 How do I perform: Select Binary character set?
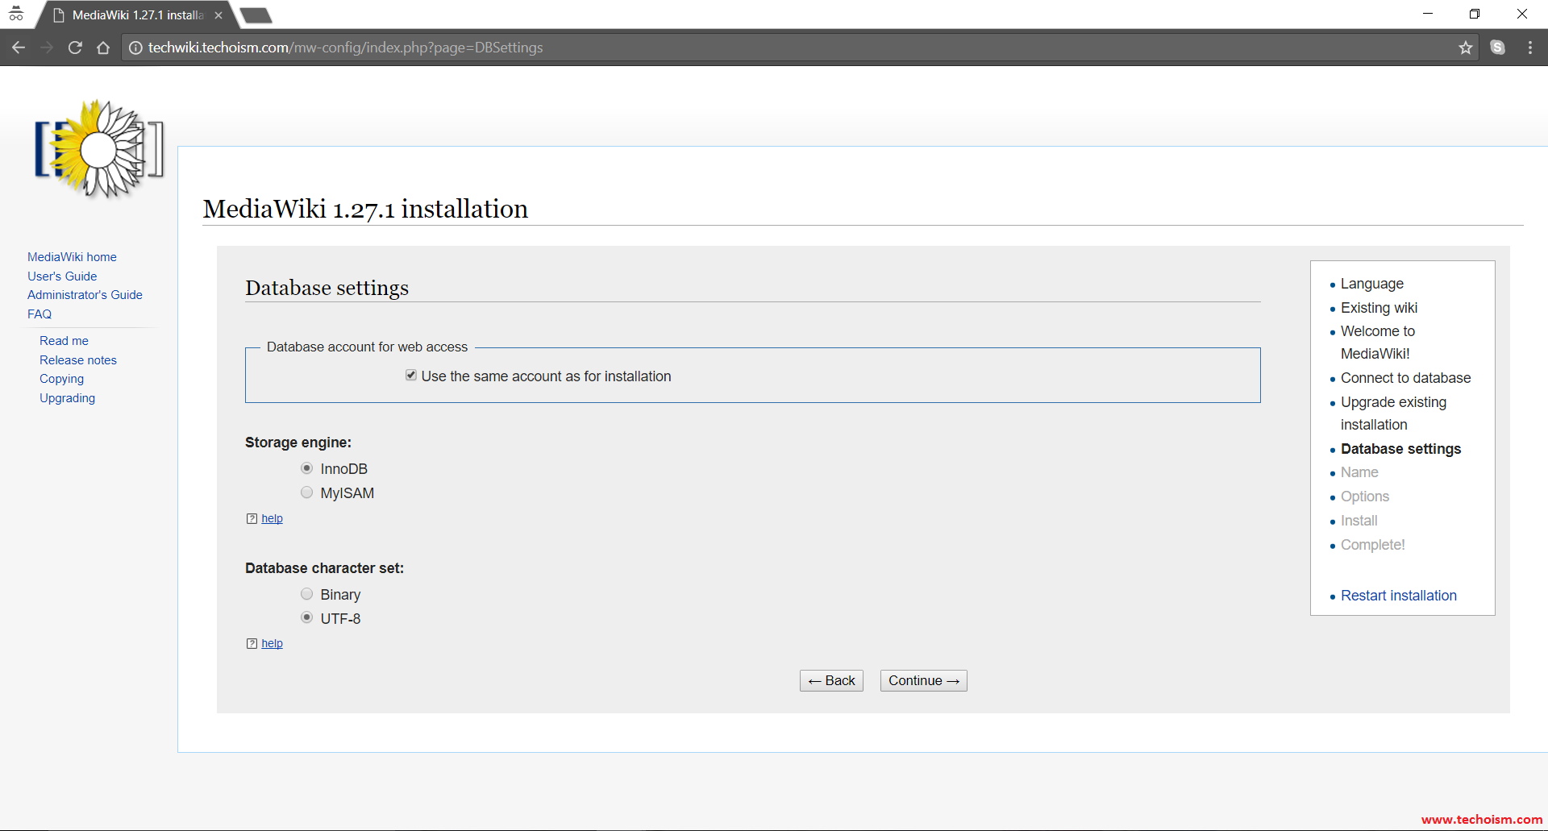point(306,594)
